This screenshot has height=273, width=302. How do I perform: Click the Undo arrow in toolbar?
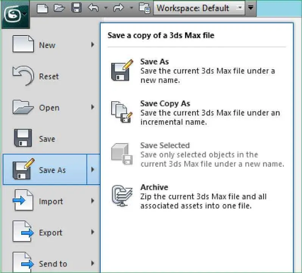(x=93, y=8)
